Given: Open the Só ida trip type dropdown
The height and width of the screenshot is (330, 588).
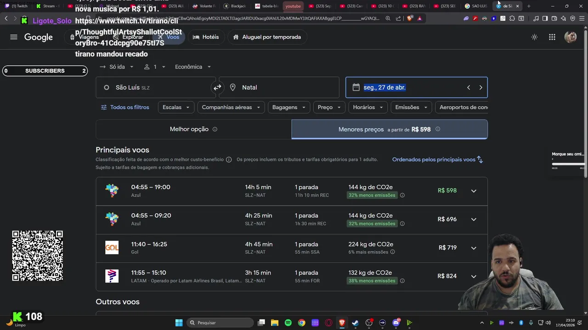Looking at the screenshot, I should pos(117,67).
